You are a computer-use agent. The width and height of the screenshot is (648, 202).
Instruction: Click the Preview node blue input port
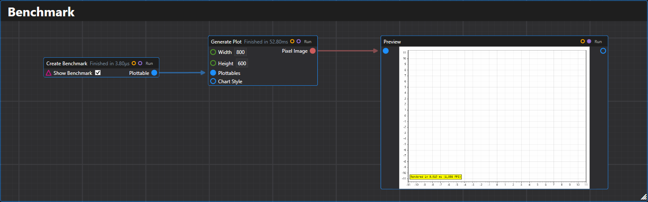click(x=386, y=51)
